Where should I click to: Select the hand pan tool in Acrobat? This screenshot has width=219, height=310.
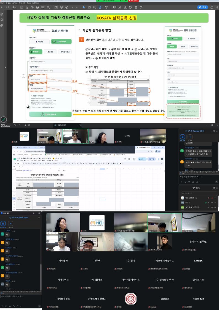89,7
